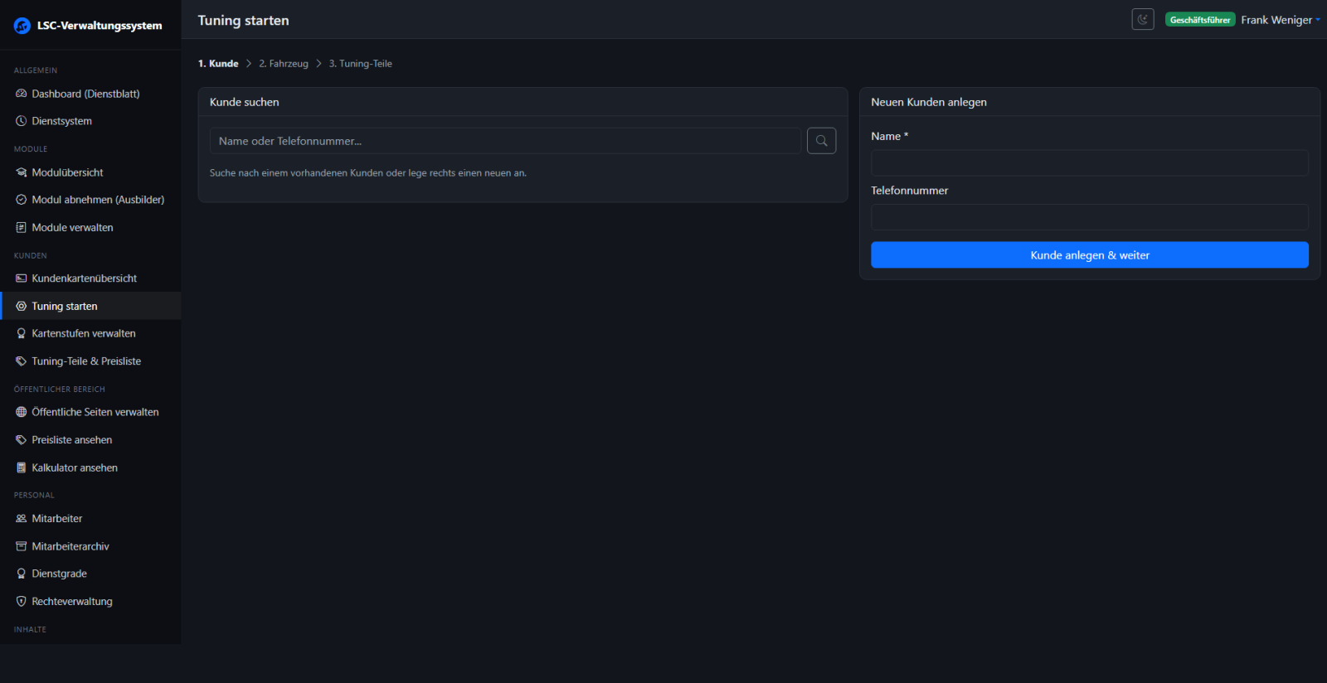Click the INHALTE section label
The image size is (1327, 683).
[x=30, y=629]
